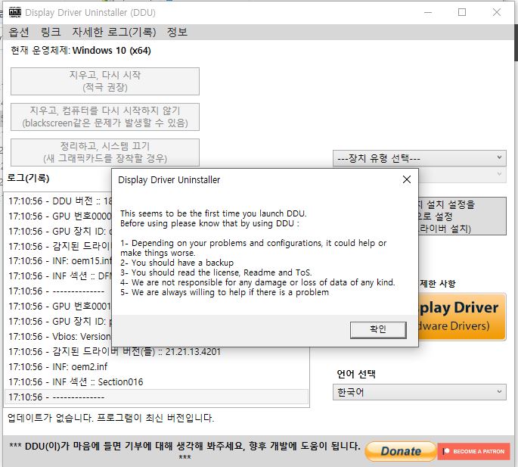
Task: Click the 정리하고, 시스템 끄기 button
Action: (105, 151)
